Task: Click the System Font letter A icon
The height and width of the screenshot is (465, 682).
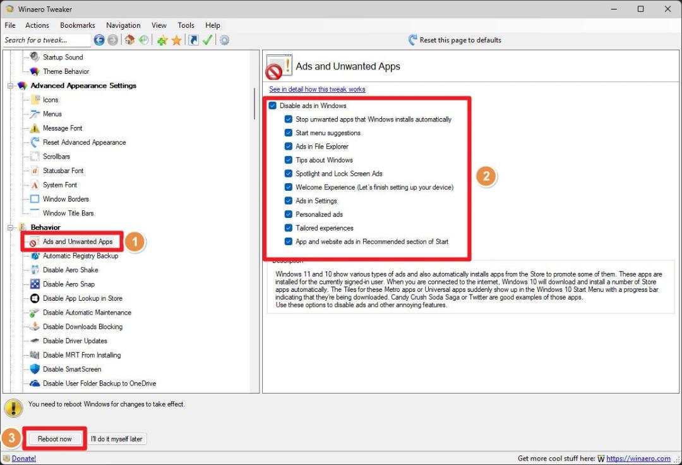Action: click(34, 185)
